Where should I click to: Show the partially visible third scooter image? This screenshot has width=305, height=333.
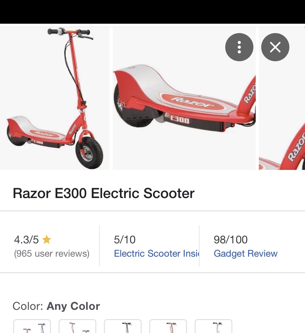282,98
